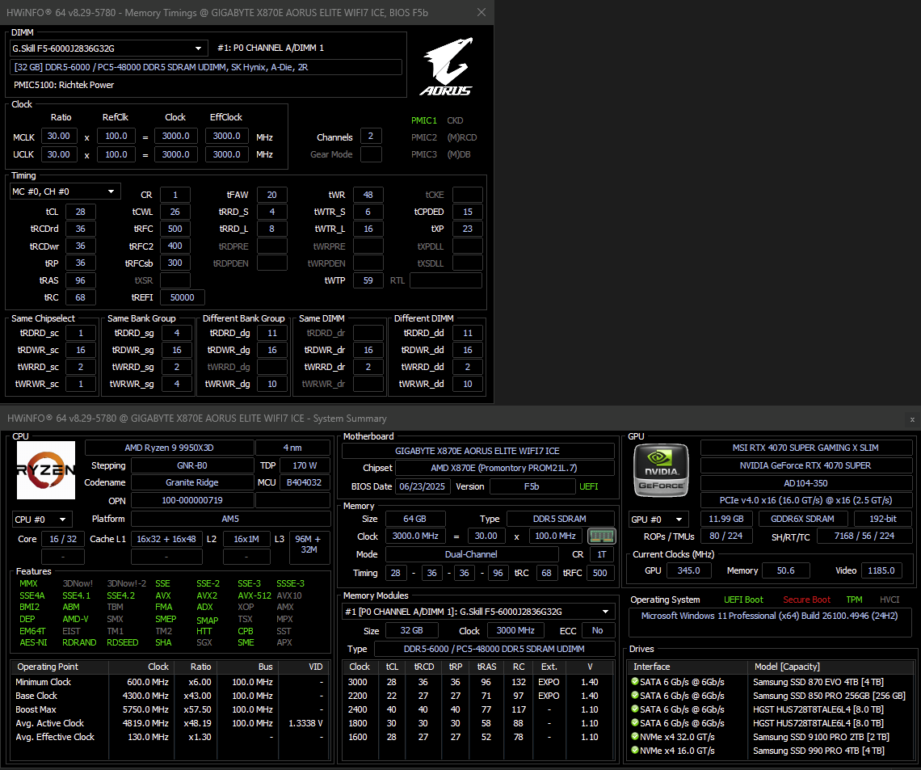Click the tRFC2 value 400

point(175,246)
